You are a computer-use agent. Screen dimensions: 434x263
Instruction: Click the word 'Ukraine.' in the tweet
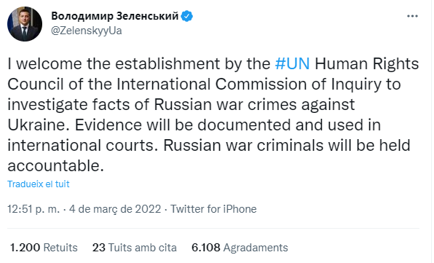point(38,125)
